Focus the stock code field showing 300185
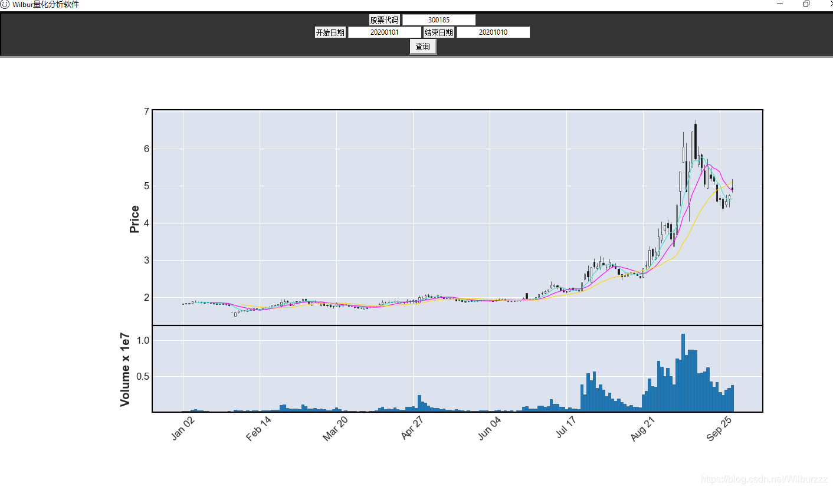 [x=439, y=20]
